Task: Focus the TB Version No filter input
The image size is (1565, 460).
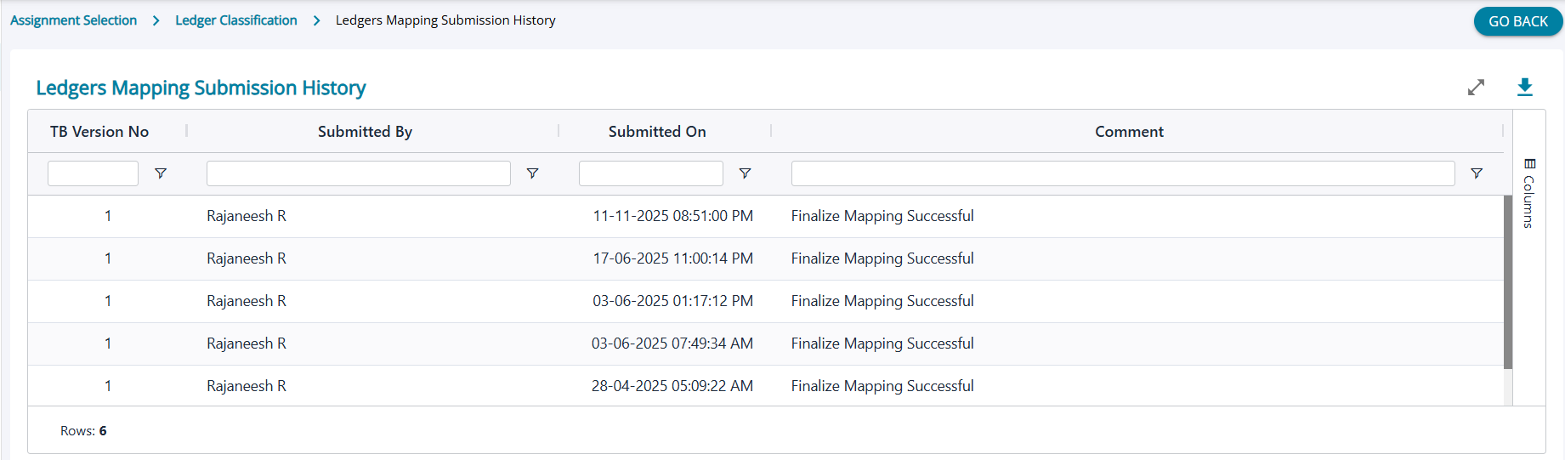Action: [93, 173]
